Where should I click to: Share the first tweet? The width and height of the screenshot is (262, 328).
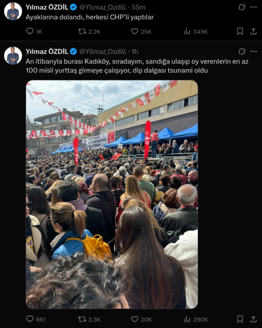(x=253, y=31)
